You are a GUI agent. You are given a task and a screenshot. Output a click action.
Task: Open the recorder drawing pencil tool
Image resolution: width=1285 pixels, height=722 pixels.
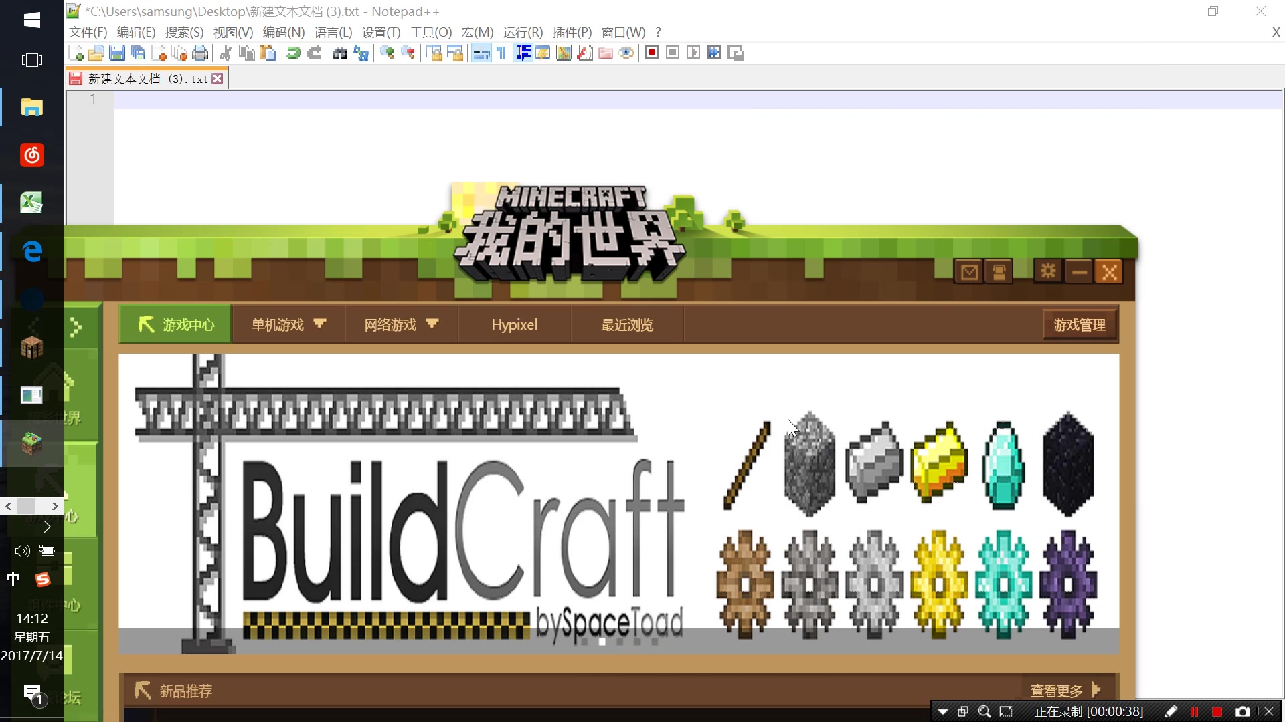pos(1171,711)
